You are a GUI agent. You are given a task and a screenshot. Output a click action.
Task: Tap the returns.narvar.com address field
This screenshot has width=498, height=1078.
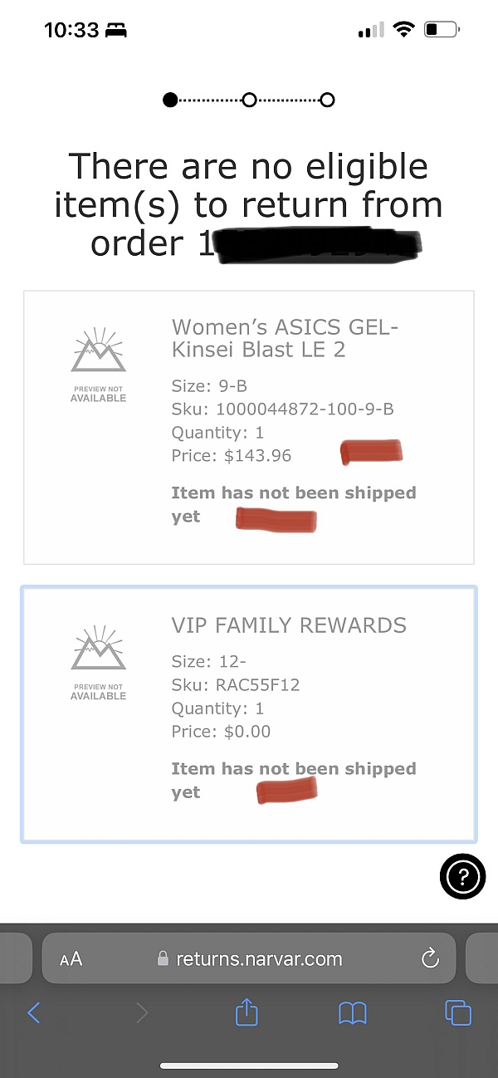click(249, 958)
